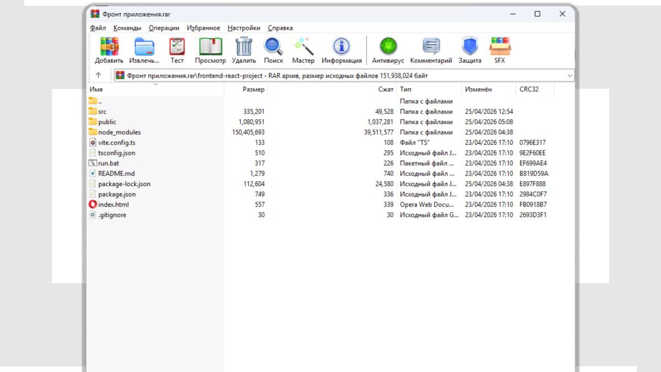Image resolution: width=661 pixels, height=372 pixels.
Task: Click src modified date 25/04/2026 12:54
Action: (x=489, y=111)
